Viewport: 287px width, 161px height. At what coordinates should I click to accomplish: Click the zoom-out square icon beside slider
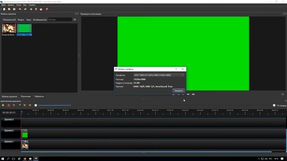coord(36,106)
